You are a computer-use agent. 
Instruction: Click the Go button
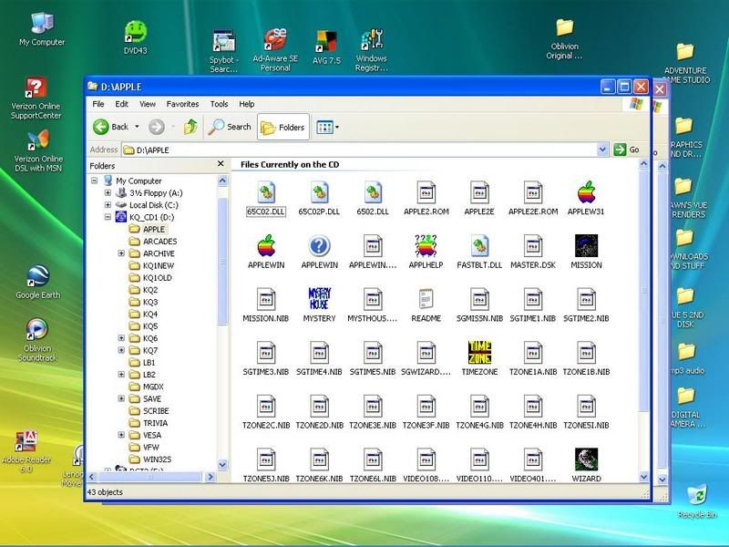click(627, 150)
